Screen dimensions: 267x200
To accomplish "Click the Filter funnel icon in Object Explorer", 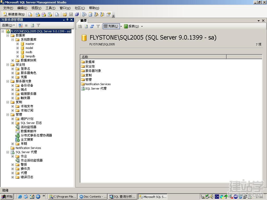I will coord(38,25).
